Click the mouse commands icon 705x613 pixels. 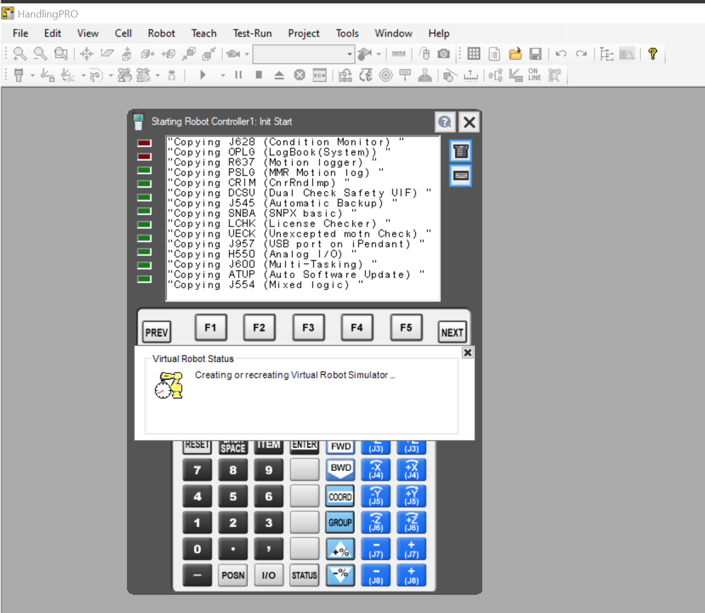424,54
